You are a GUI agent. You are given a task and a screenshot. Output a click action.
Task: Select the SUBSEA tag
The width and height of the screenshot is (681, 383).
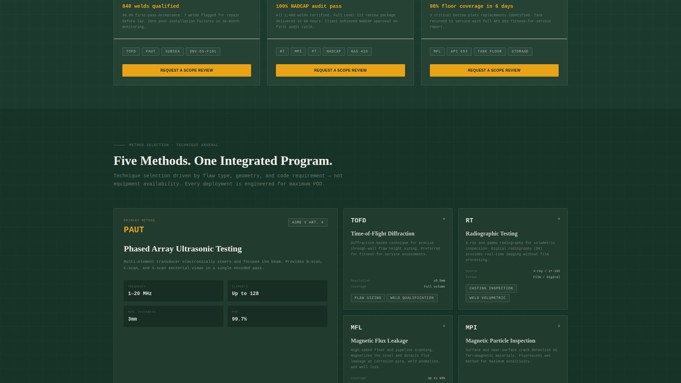tap(172, 51)
